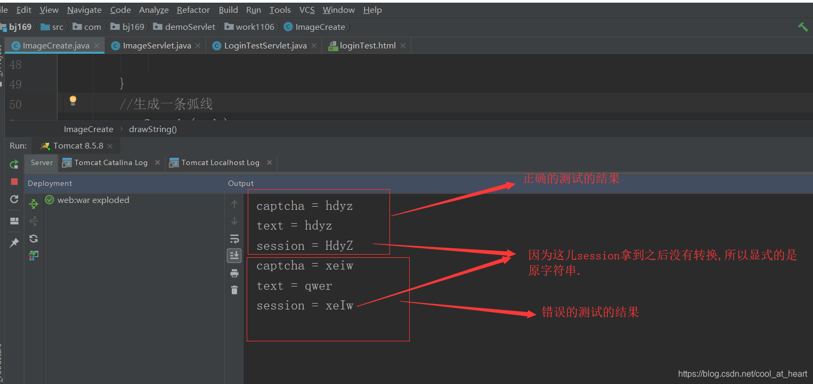Viewport: 813px width, 384px height.
Task: Open the Help menu
Action: [x=372, y=10]
